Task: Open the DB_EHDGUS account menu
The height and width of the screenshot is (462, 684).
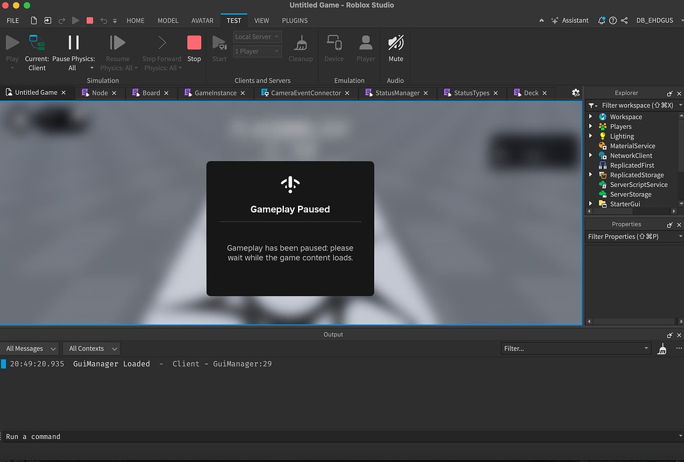Action: [x=655, y=21]
